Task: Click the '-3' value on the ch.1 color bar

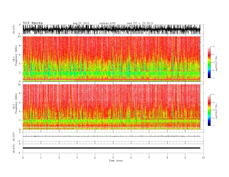Action: coord(213,47)
